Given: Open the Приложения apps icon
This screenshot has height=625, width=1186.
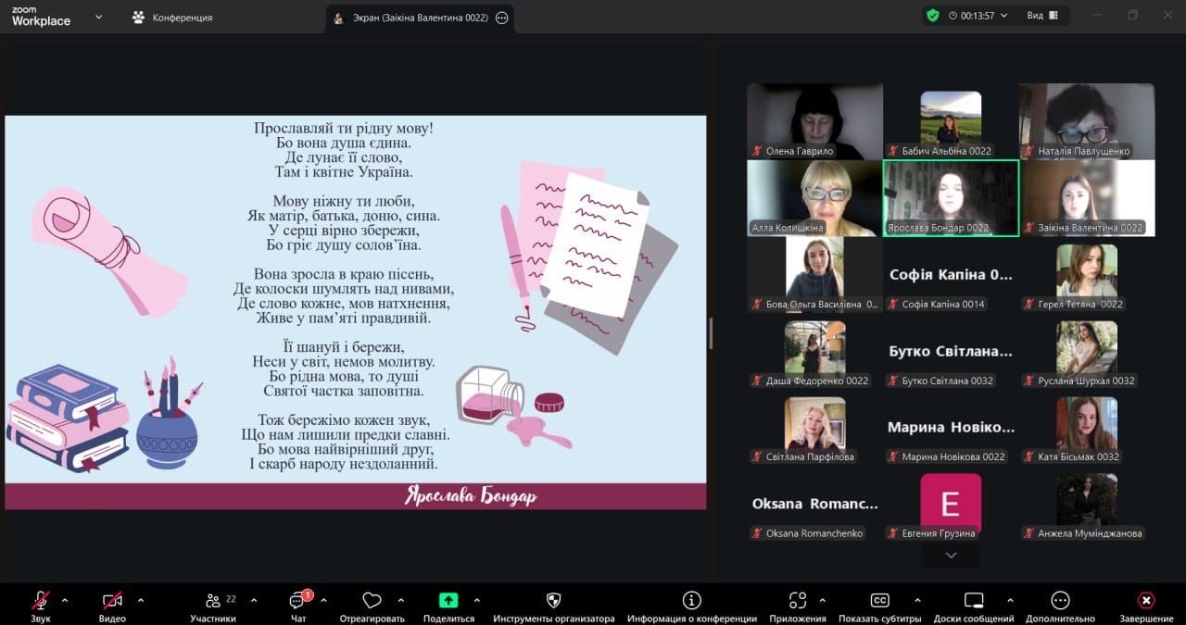Looking at the screenshot, I should click(x=797, y=601).
